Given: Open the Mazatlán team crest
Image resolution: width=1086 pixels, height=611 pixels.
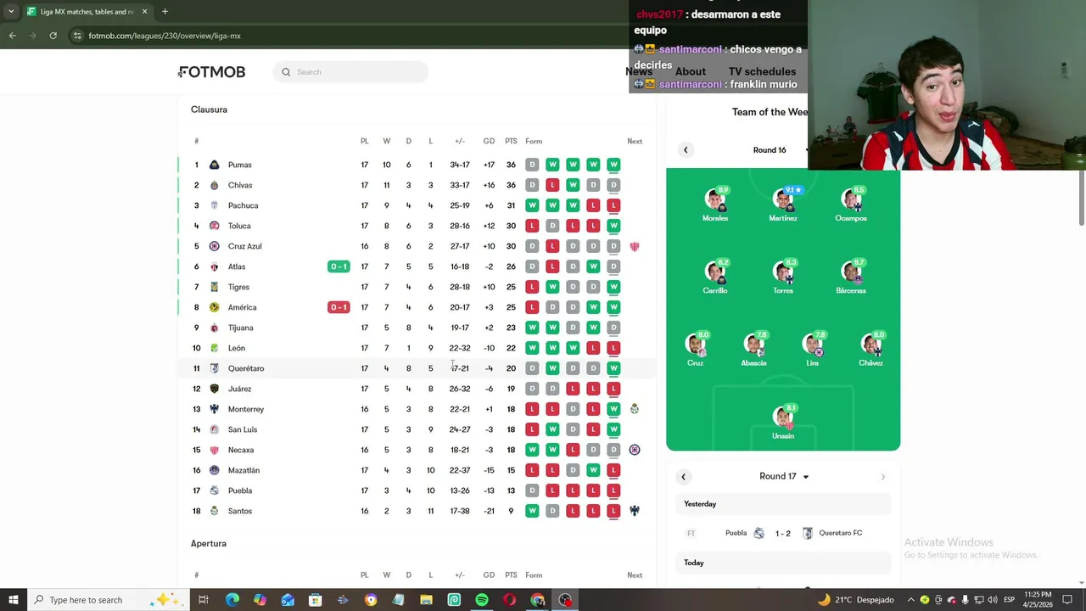Looking at the screenshot, I should pyautogui.click(x=214, y=470).
